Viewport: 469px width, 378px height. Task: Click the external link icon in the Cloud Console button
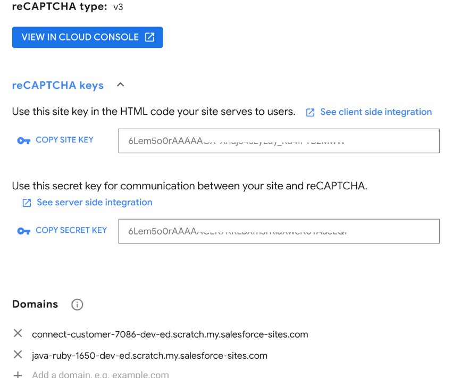pos(150,37)
